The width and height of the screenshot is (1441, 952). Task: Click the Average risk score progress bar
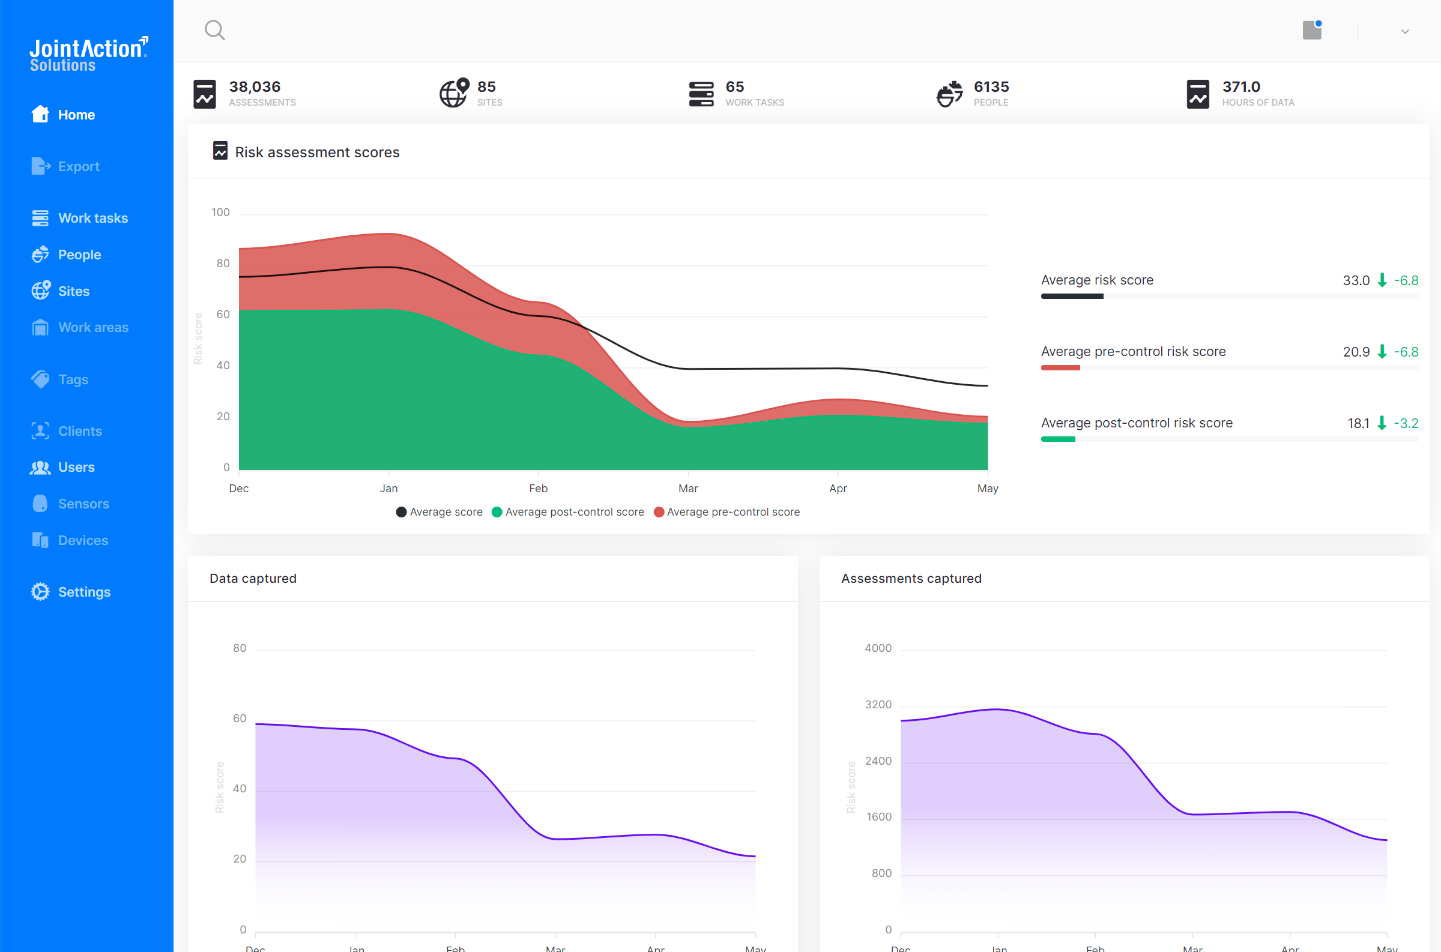click(x=1230, y=297)
